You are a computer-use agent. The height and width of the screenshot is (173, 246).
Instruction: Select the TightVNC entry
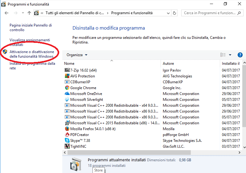tap(78, 146)
